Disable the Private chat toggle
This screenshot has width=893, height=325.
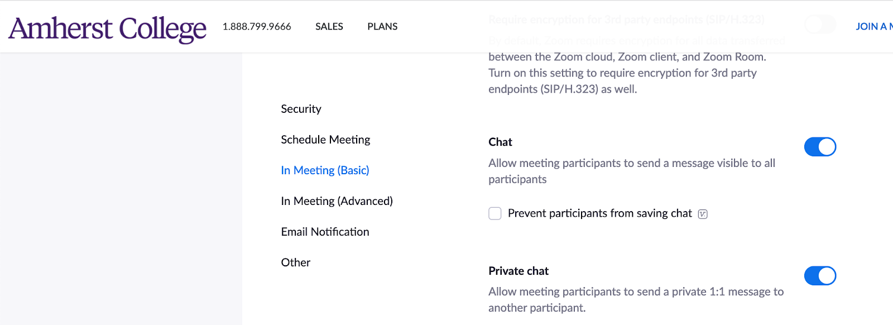tap(819, 276)
